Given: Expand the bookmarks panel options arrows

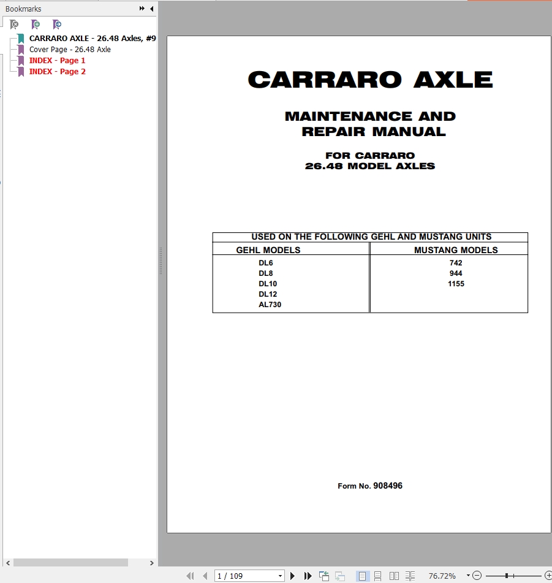Looking at the screenshot, I should coord(142,9).
